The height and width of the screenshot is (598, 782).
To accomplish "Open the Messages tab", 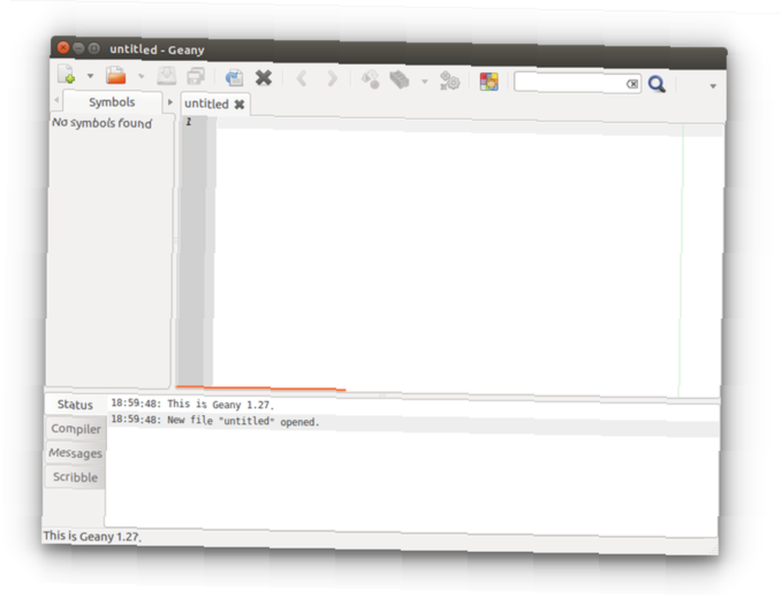I will click(75, 453).
